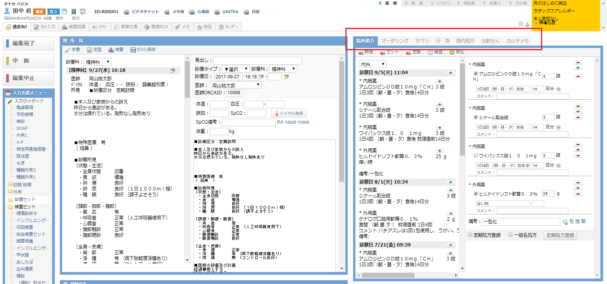Click バイタル取得 button
The image size is (607, 284).
pos(289,113)
